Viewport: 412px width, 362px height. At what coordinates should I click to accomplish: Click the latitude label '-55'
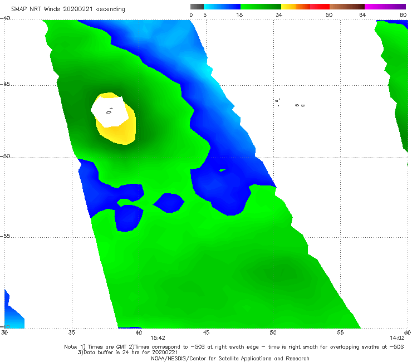point(5,236)
